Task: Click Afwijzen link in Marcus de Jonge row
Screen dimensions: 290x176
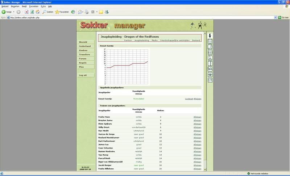Action: point(197,134)
